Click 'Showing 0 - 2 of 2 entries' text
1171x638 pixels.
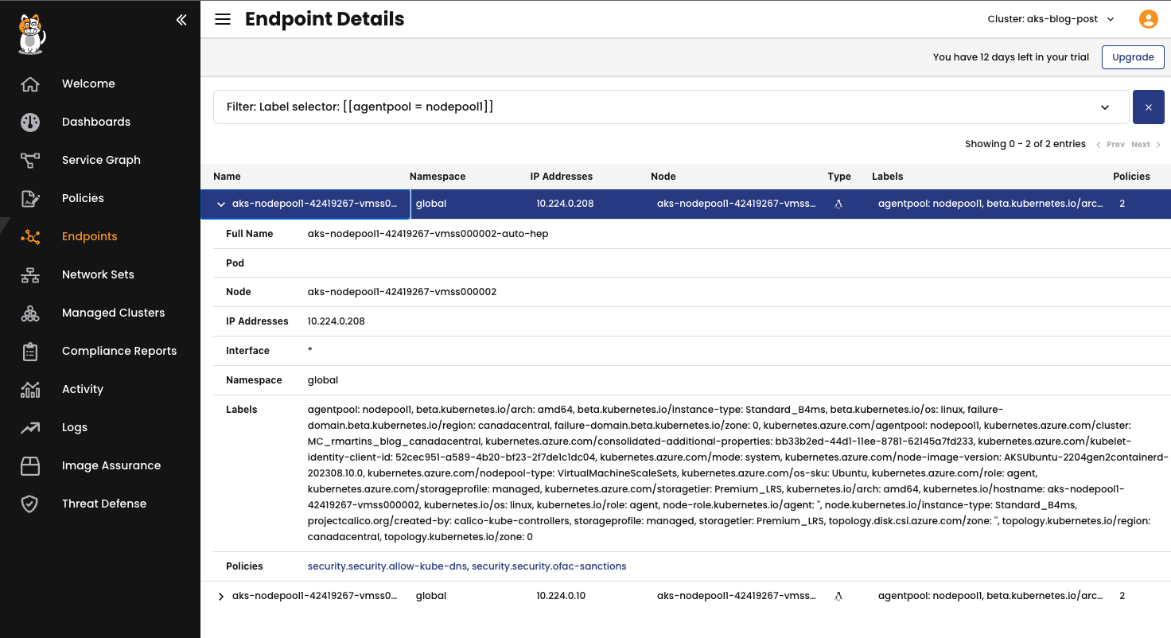point(1025,144)
